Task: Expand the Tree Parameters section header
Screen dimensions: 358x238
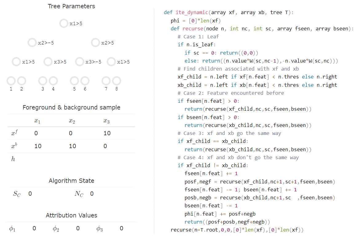Action: pyautogui.click(x=71, y=6)
